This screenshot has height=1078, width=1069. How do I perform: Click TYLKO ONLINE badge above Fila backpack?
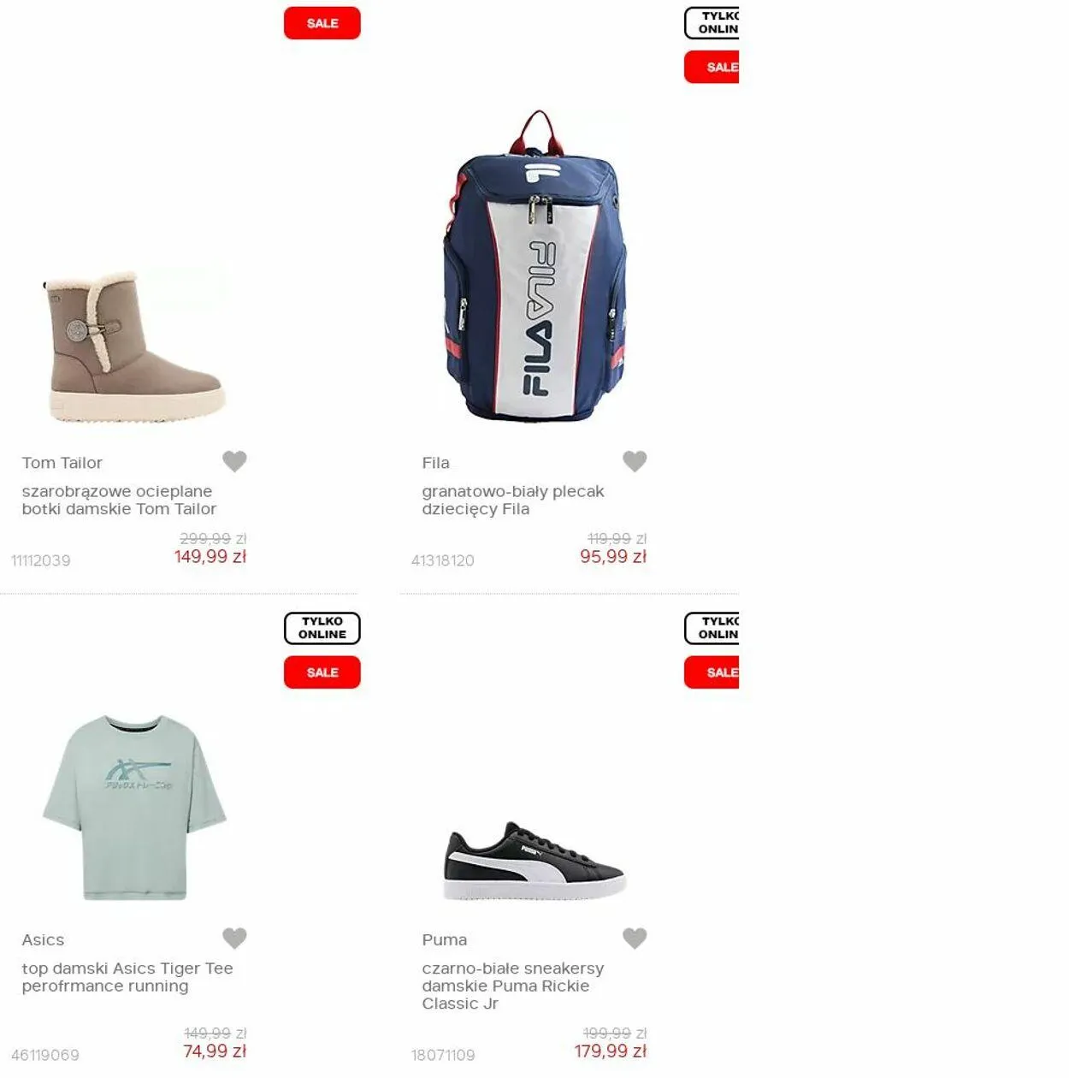point(712,22)
